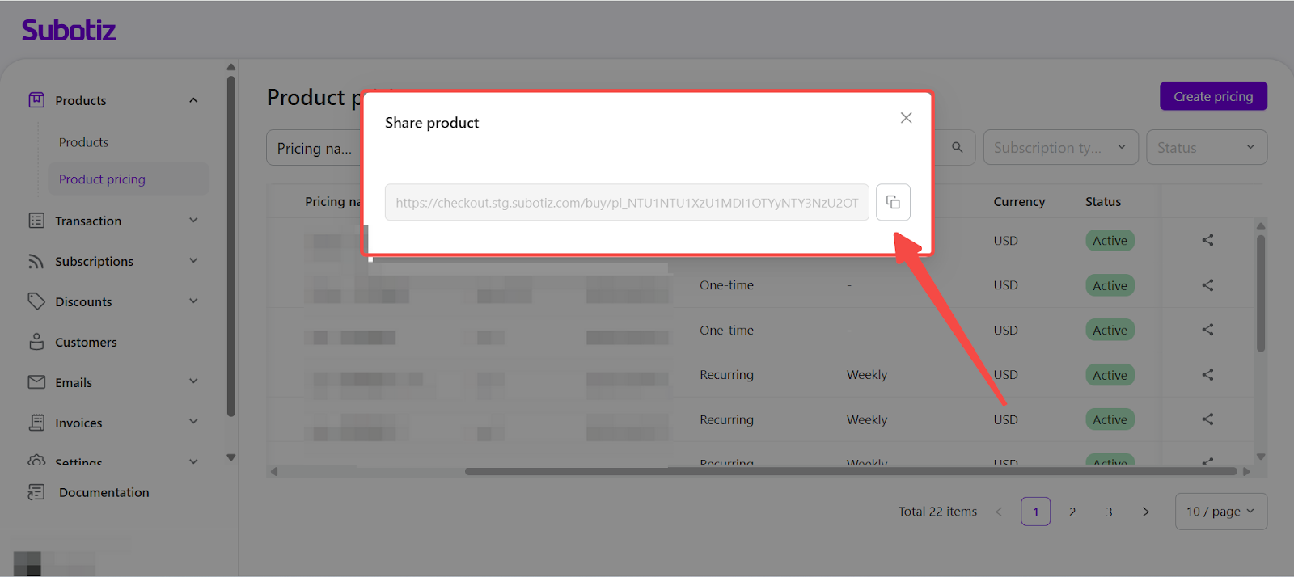
Task: Select Product pricing submenu item
Action: (102, 179)
